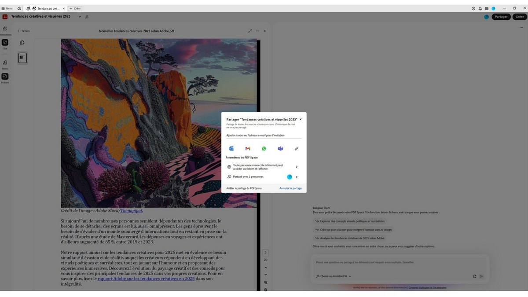Copy the share link icon
The image size is (528, 297).
[297, 149]
